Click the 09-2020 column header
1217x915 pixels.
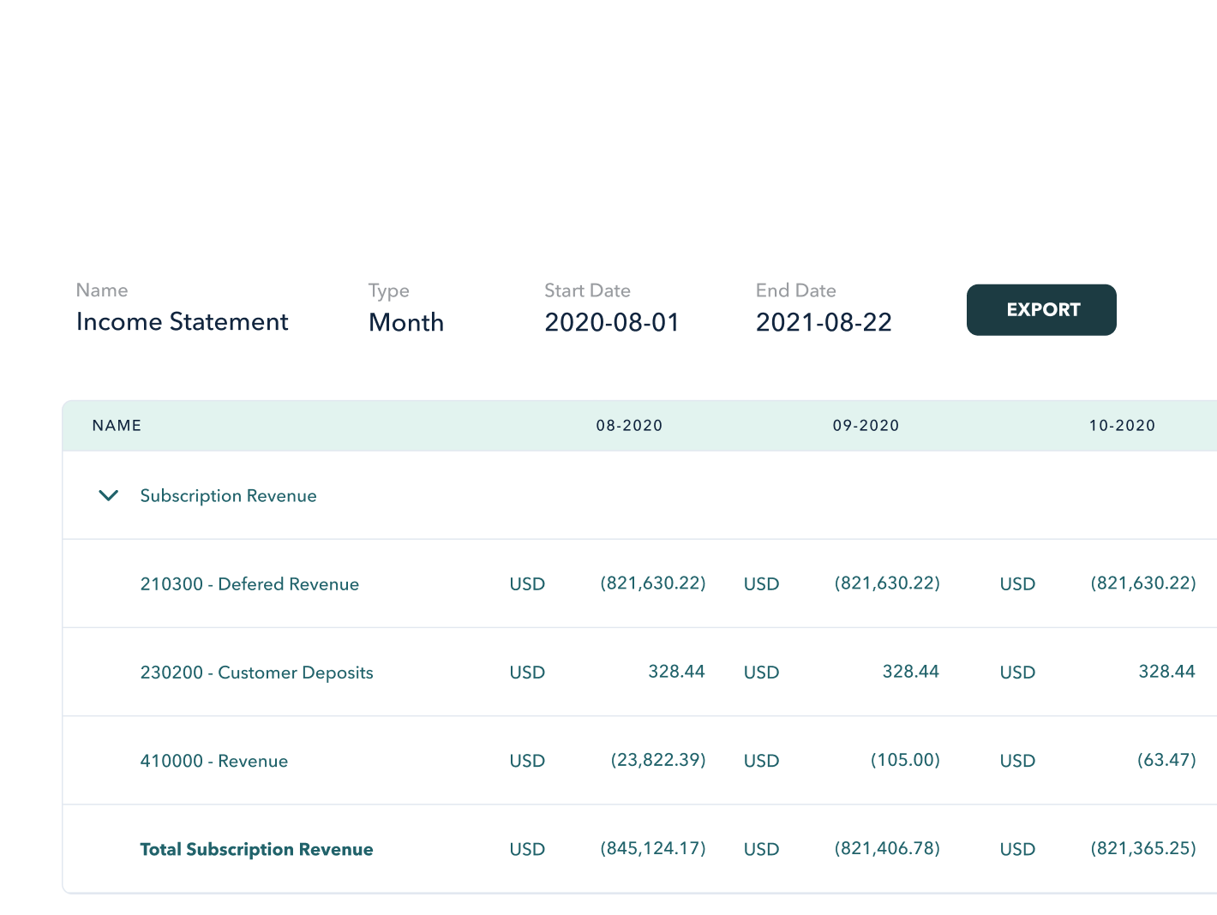866,426
